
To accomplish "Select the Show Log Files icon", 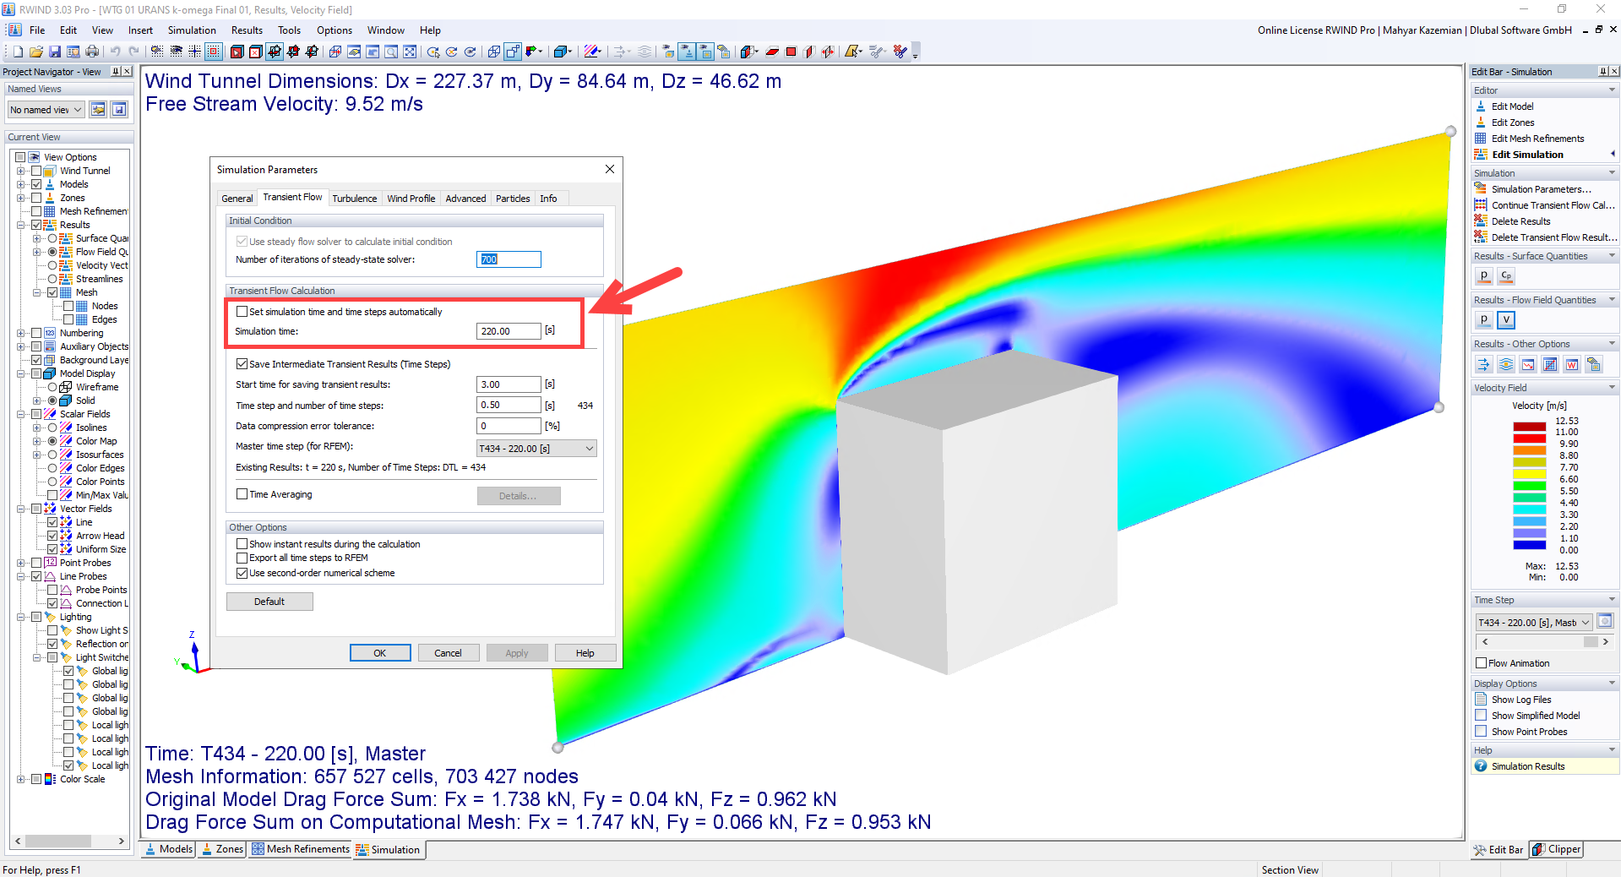I will pyautogui.click(x=1481, y=699).
